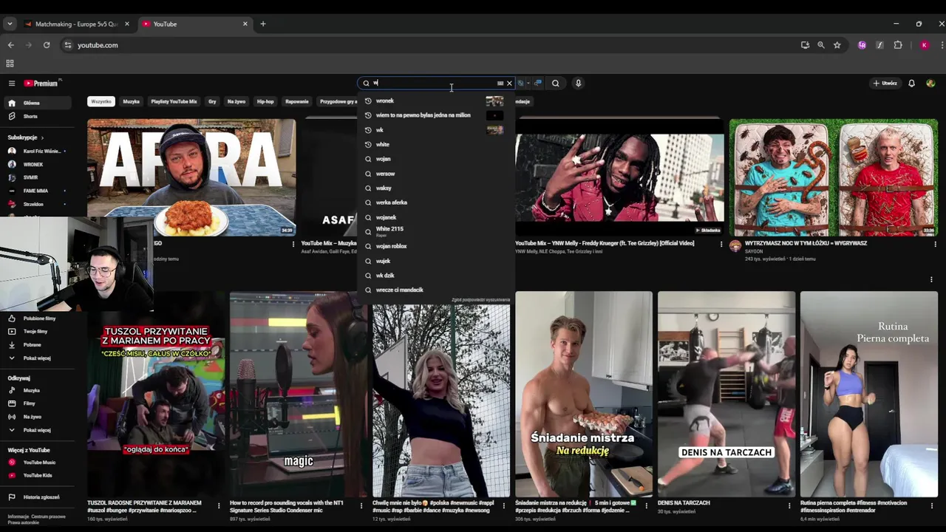
Task: Expand the Subskrypcje section chevron
Action: pos(42,137)
